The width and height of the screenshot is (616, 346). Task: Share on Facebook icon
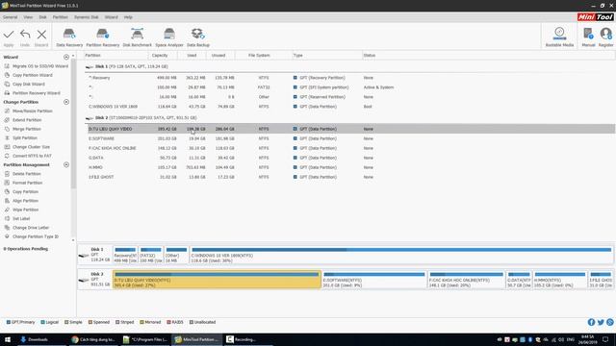(x=591, y=322)
